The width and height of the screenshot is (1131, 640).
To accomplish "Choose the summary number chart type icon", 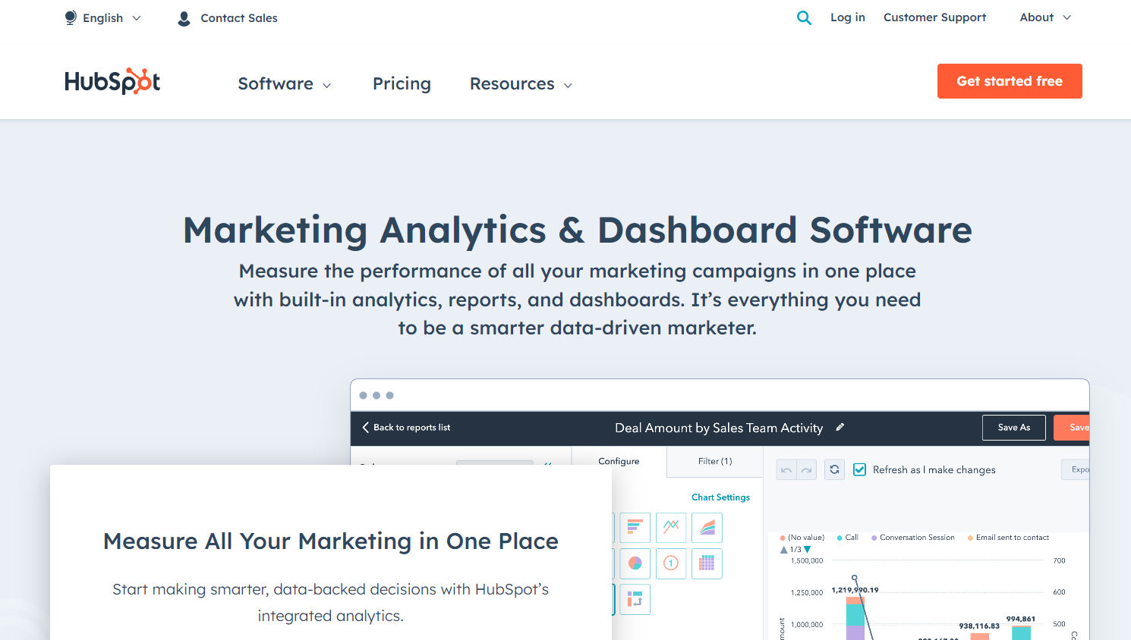I will point(671,563).
